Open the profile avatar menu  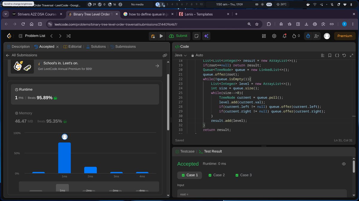pos(327,36)
